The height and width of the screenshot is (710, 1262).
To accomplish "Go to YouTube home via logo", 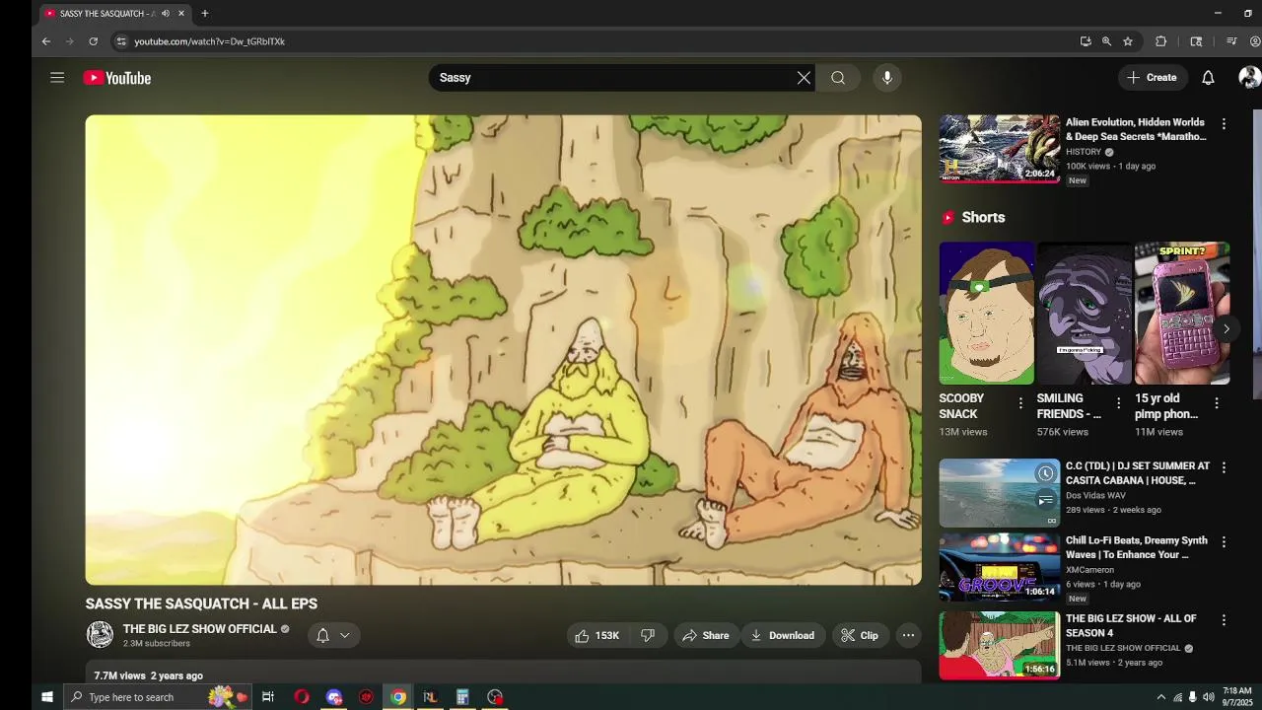I will (117, 78).
